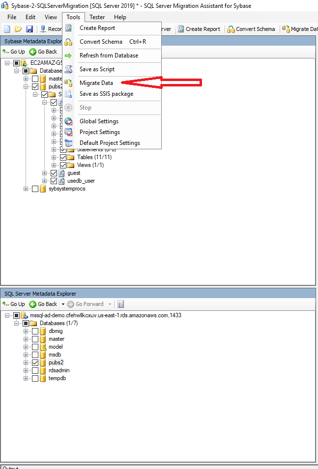Toggle the Tables (11/11) checkbox
Viewport: 318px width, 469px height.
click(x=63, y=157)
